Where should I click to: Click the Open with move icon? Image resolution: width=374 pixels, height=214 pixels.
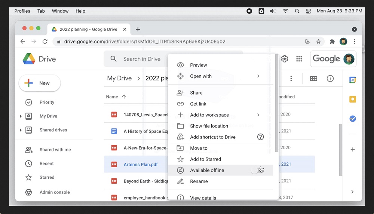coord(180,76)
